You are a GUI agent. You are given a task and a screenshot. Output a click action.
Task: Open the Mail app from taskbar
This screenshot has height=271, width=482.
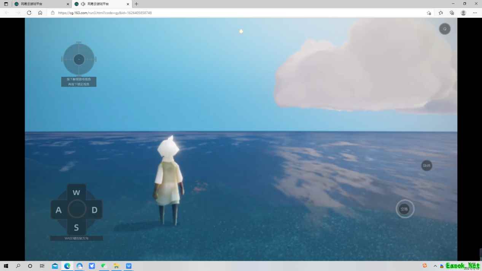[55, 266]
